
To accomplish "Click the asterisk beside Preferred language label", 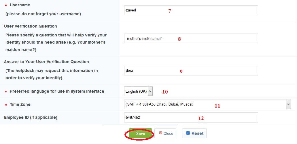I will click(6, 92).
